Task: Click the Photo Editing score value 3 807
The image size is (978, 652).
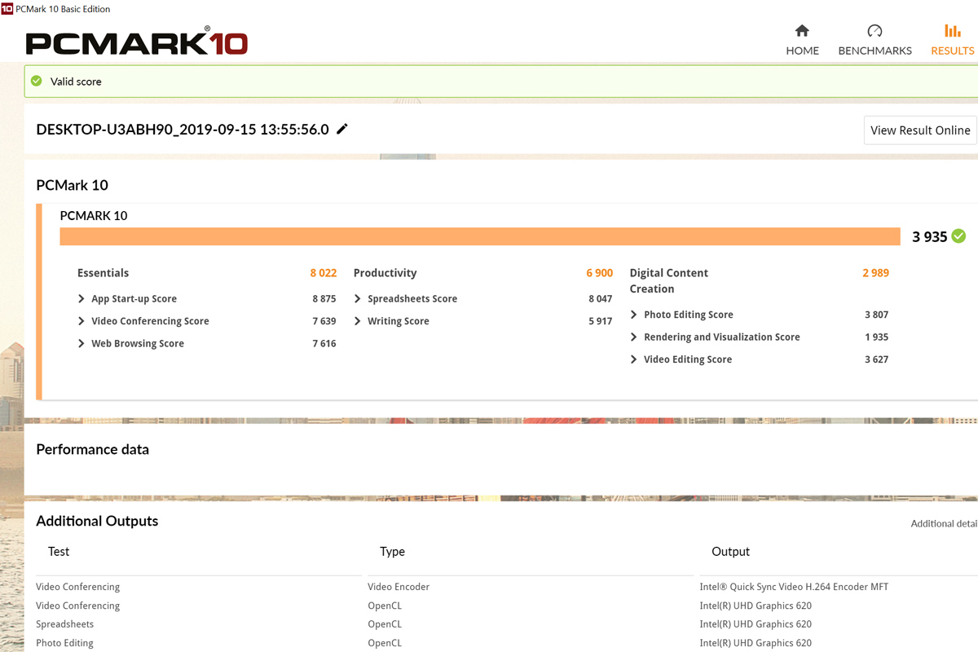Action: (x=877, y=315)
